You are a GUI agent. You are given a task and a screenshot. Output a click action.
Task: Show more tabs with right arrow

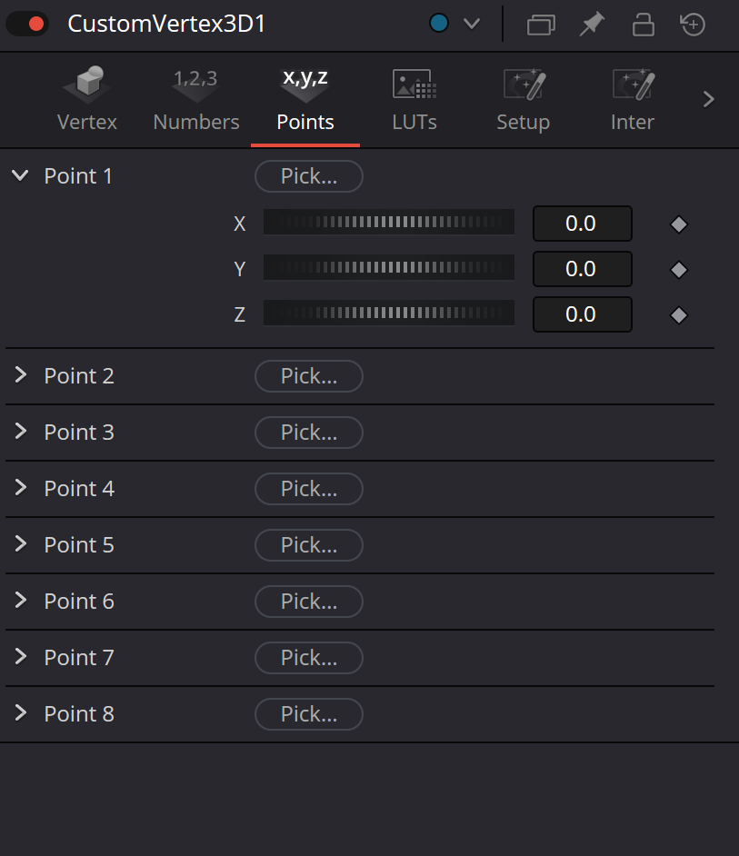coord(708,99)
